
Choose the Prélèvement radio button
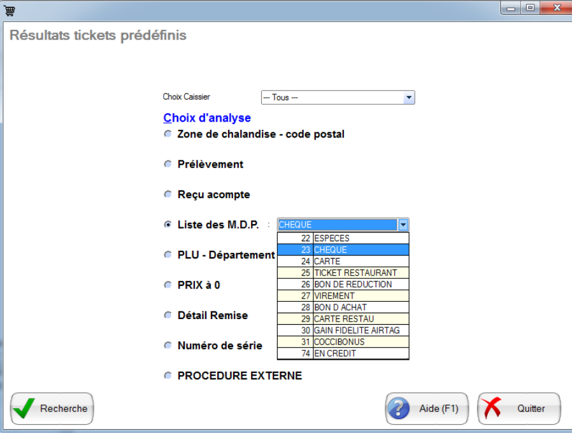[168, 164]
